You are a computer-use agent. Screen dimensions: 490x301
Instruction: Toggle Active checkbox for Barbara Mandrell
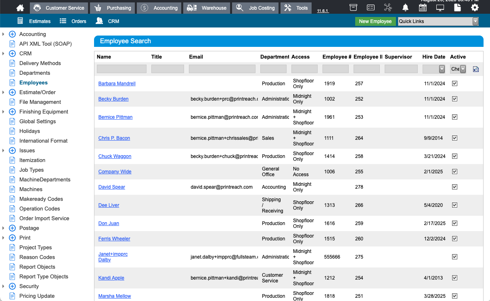tap(454, 83)
